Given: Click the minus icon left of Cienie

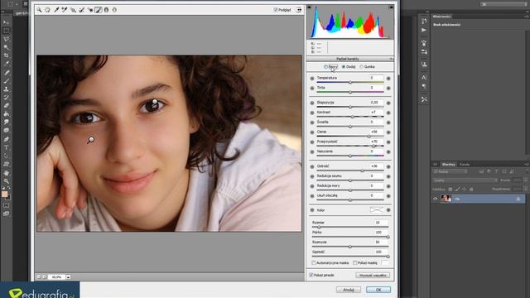Looking at the screenshot, I should click(x=312, y=132).
